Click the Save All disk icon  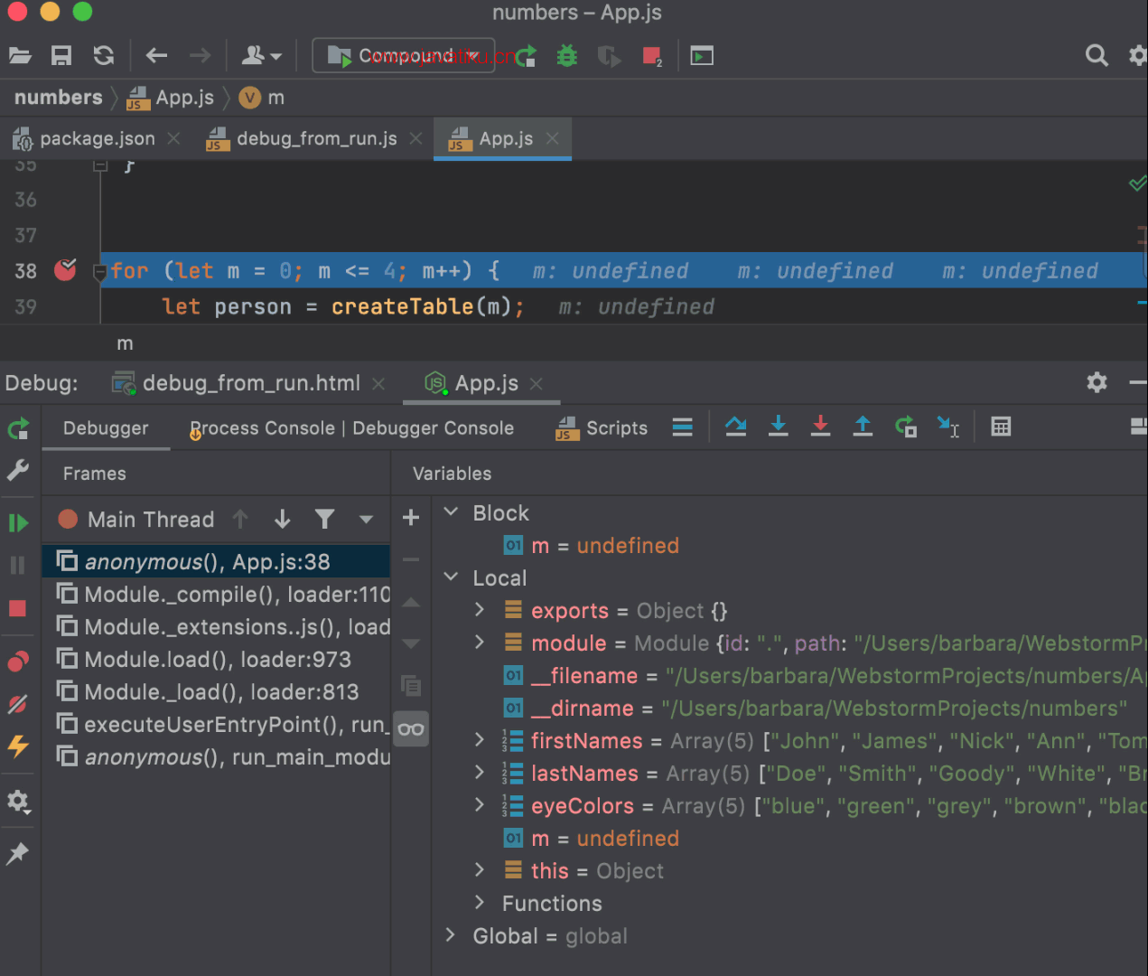pos(61,56)
